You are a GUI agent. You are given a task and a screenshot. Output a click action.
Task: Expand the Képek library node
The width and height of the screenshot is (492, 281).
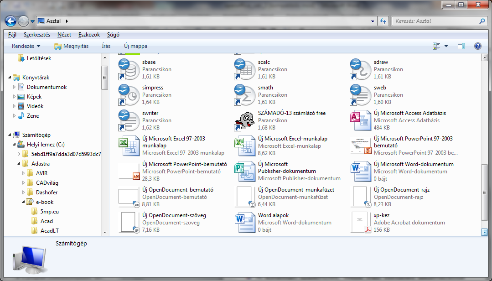click(14, 97)
